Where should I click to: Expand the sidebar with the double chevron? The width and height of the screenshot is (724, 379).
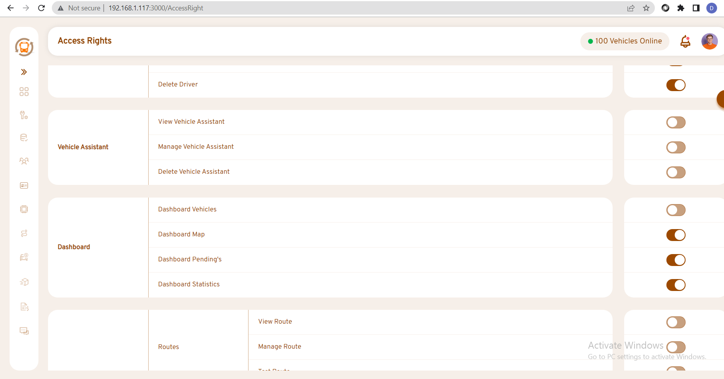click(x=24, y=72)
